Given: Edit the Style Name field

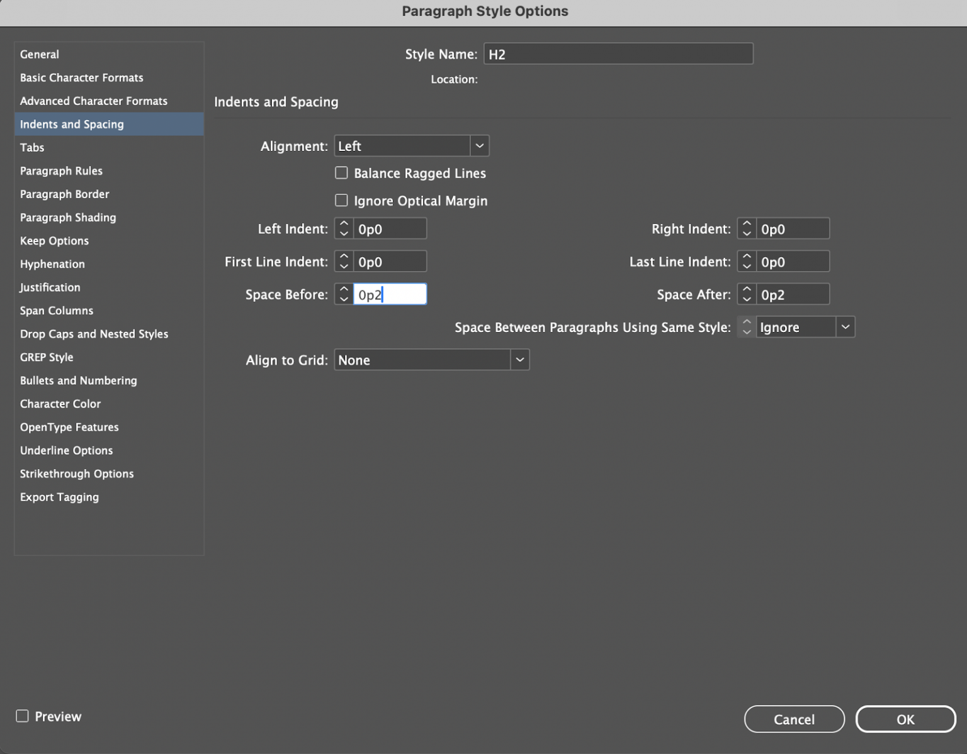Looking at the screenshot, I should 618,53.
